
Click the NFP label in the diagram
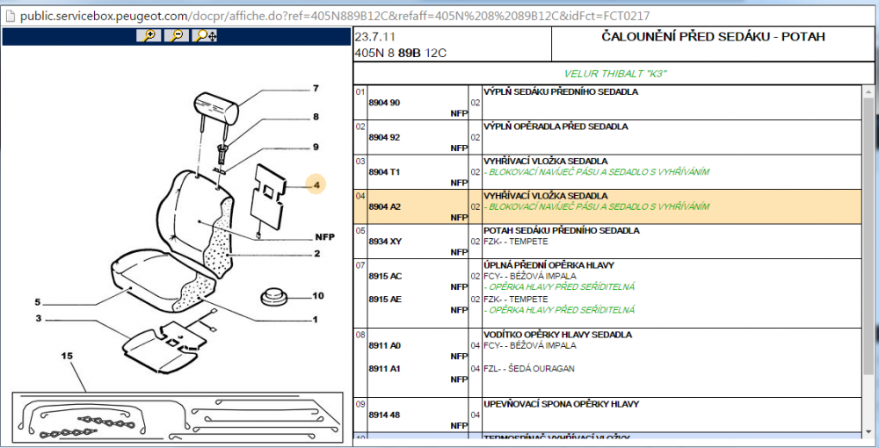coord(324,237)
